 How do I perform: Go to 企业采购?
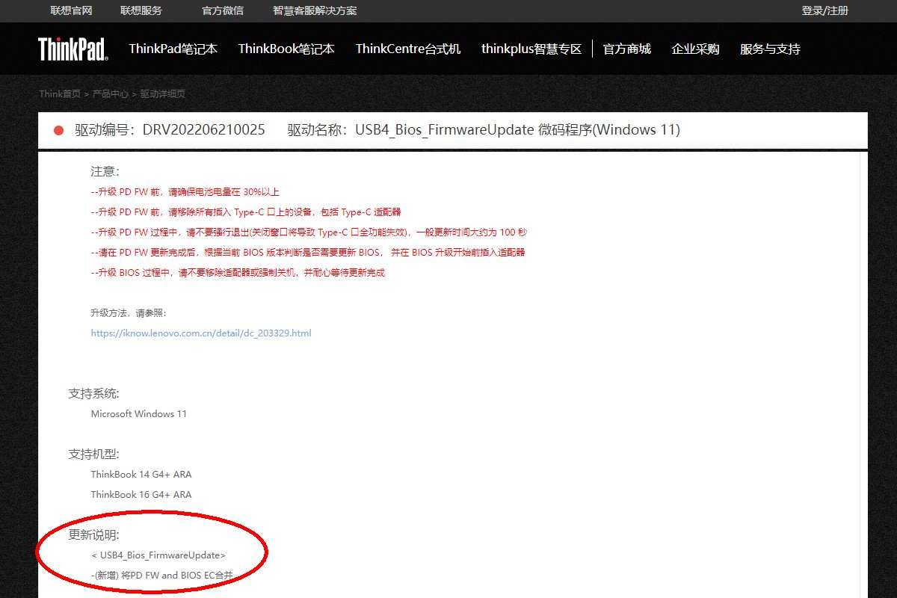(695, 49)
